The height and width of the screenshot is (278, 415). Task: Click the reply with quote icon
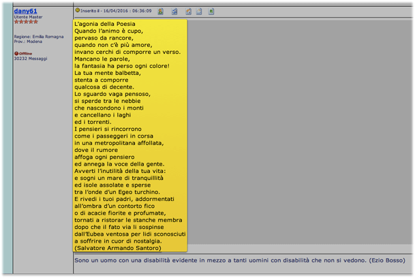point(189,12)
